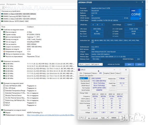The height and width of the screenshot is (125, 148).
Task: Click the Validate button in CPU-Z
Action: tap(114, 118)
